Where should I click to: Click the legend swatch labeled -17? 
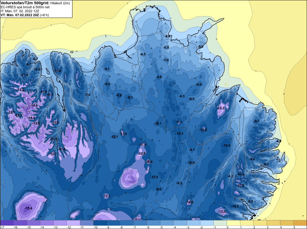point(7,223)
